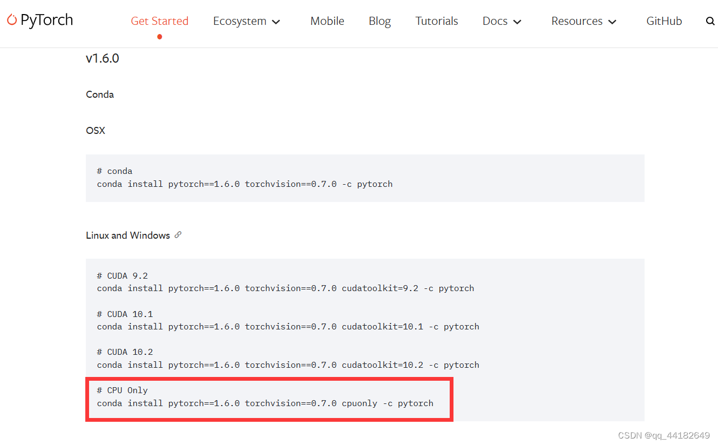
Task: Select the Tutorials navigation item
Action: (437, 21)
